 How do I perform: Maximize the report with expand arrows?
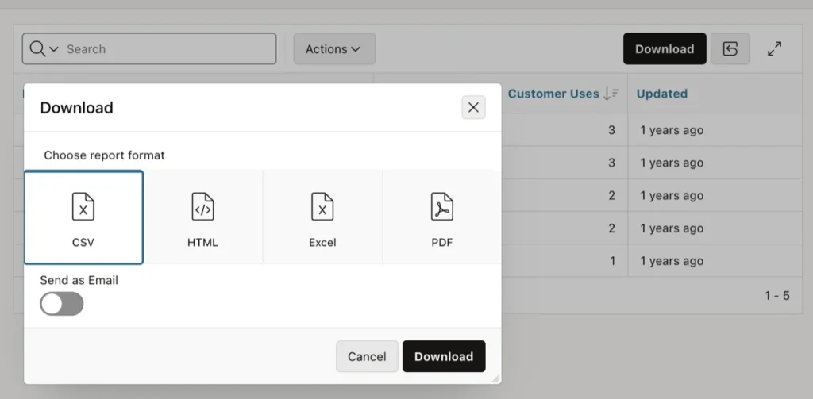(775, 48)
